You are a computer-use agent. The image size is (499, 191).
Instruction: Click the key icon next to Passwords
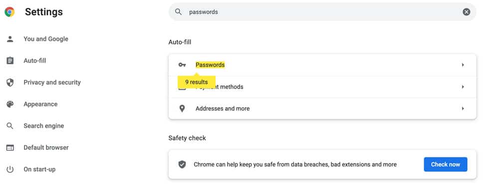(182, 65)
